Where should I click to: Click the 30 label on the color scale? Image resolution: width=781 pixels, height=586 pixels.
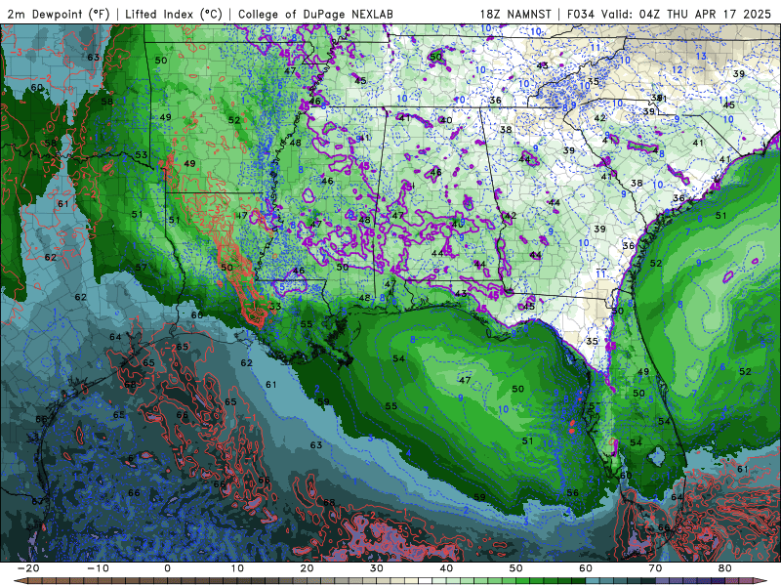point(377,568)
